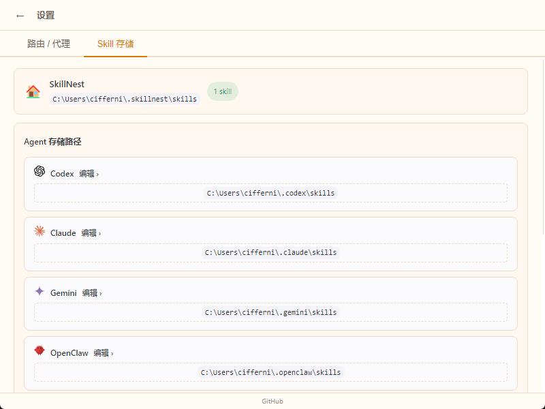Open 编辑 for the OpenClaw agent
This screenshot has width=545, height=409.
tap(104, 353)
